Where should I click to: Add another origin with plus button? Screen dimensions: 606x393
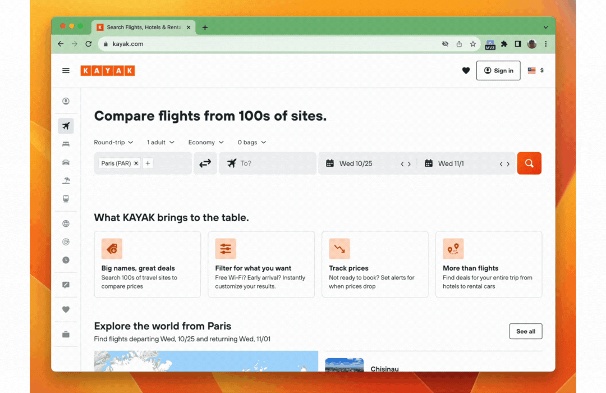[148, 163]
